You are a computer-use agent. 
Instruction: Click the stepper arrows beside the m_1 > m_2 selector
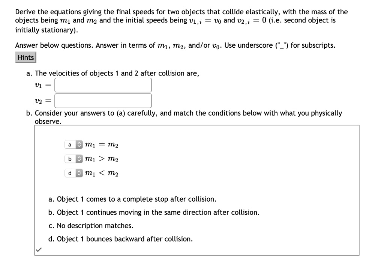tap(78, 159)
